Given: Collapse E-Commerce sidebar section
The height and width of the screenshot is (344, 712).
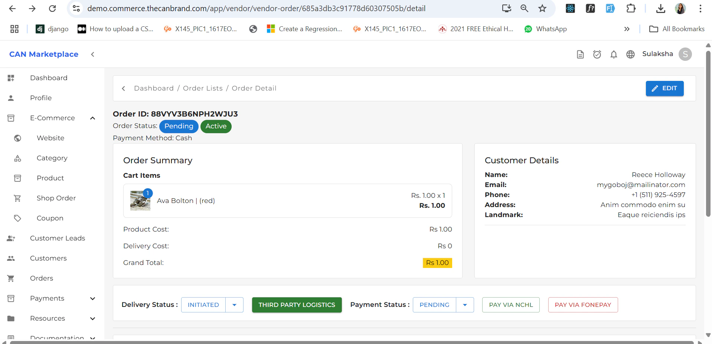Looking at the screenshot, I should pyautogui.click(x=92, y=118).
